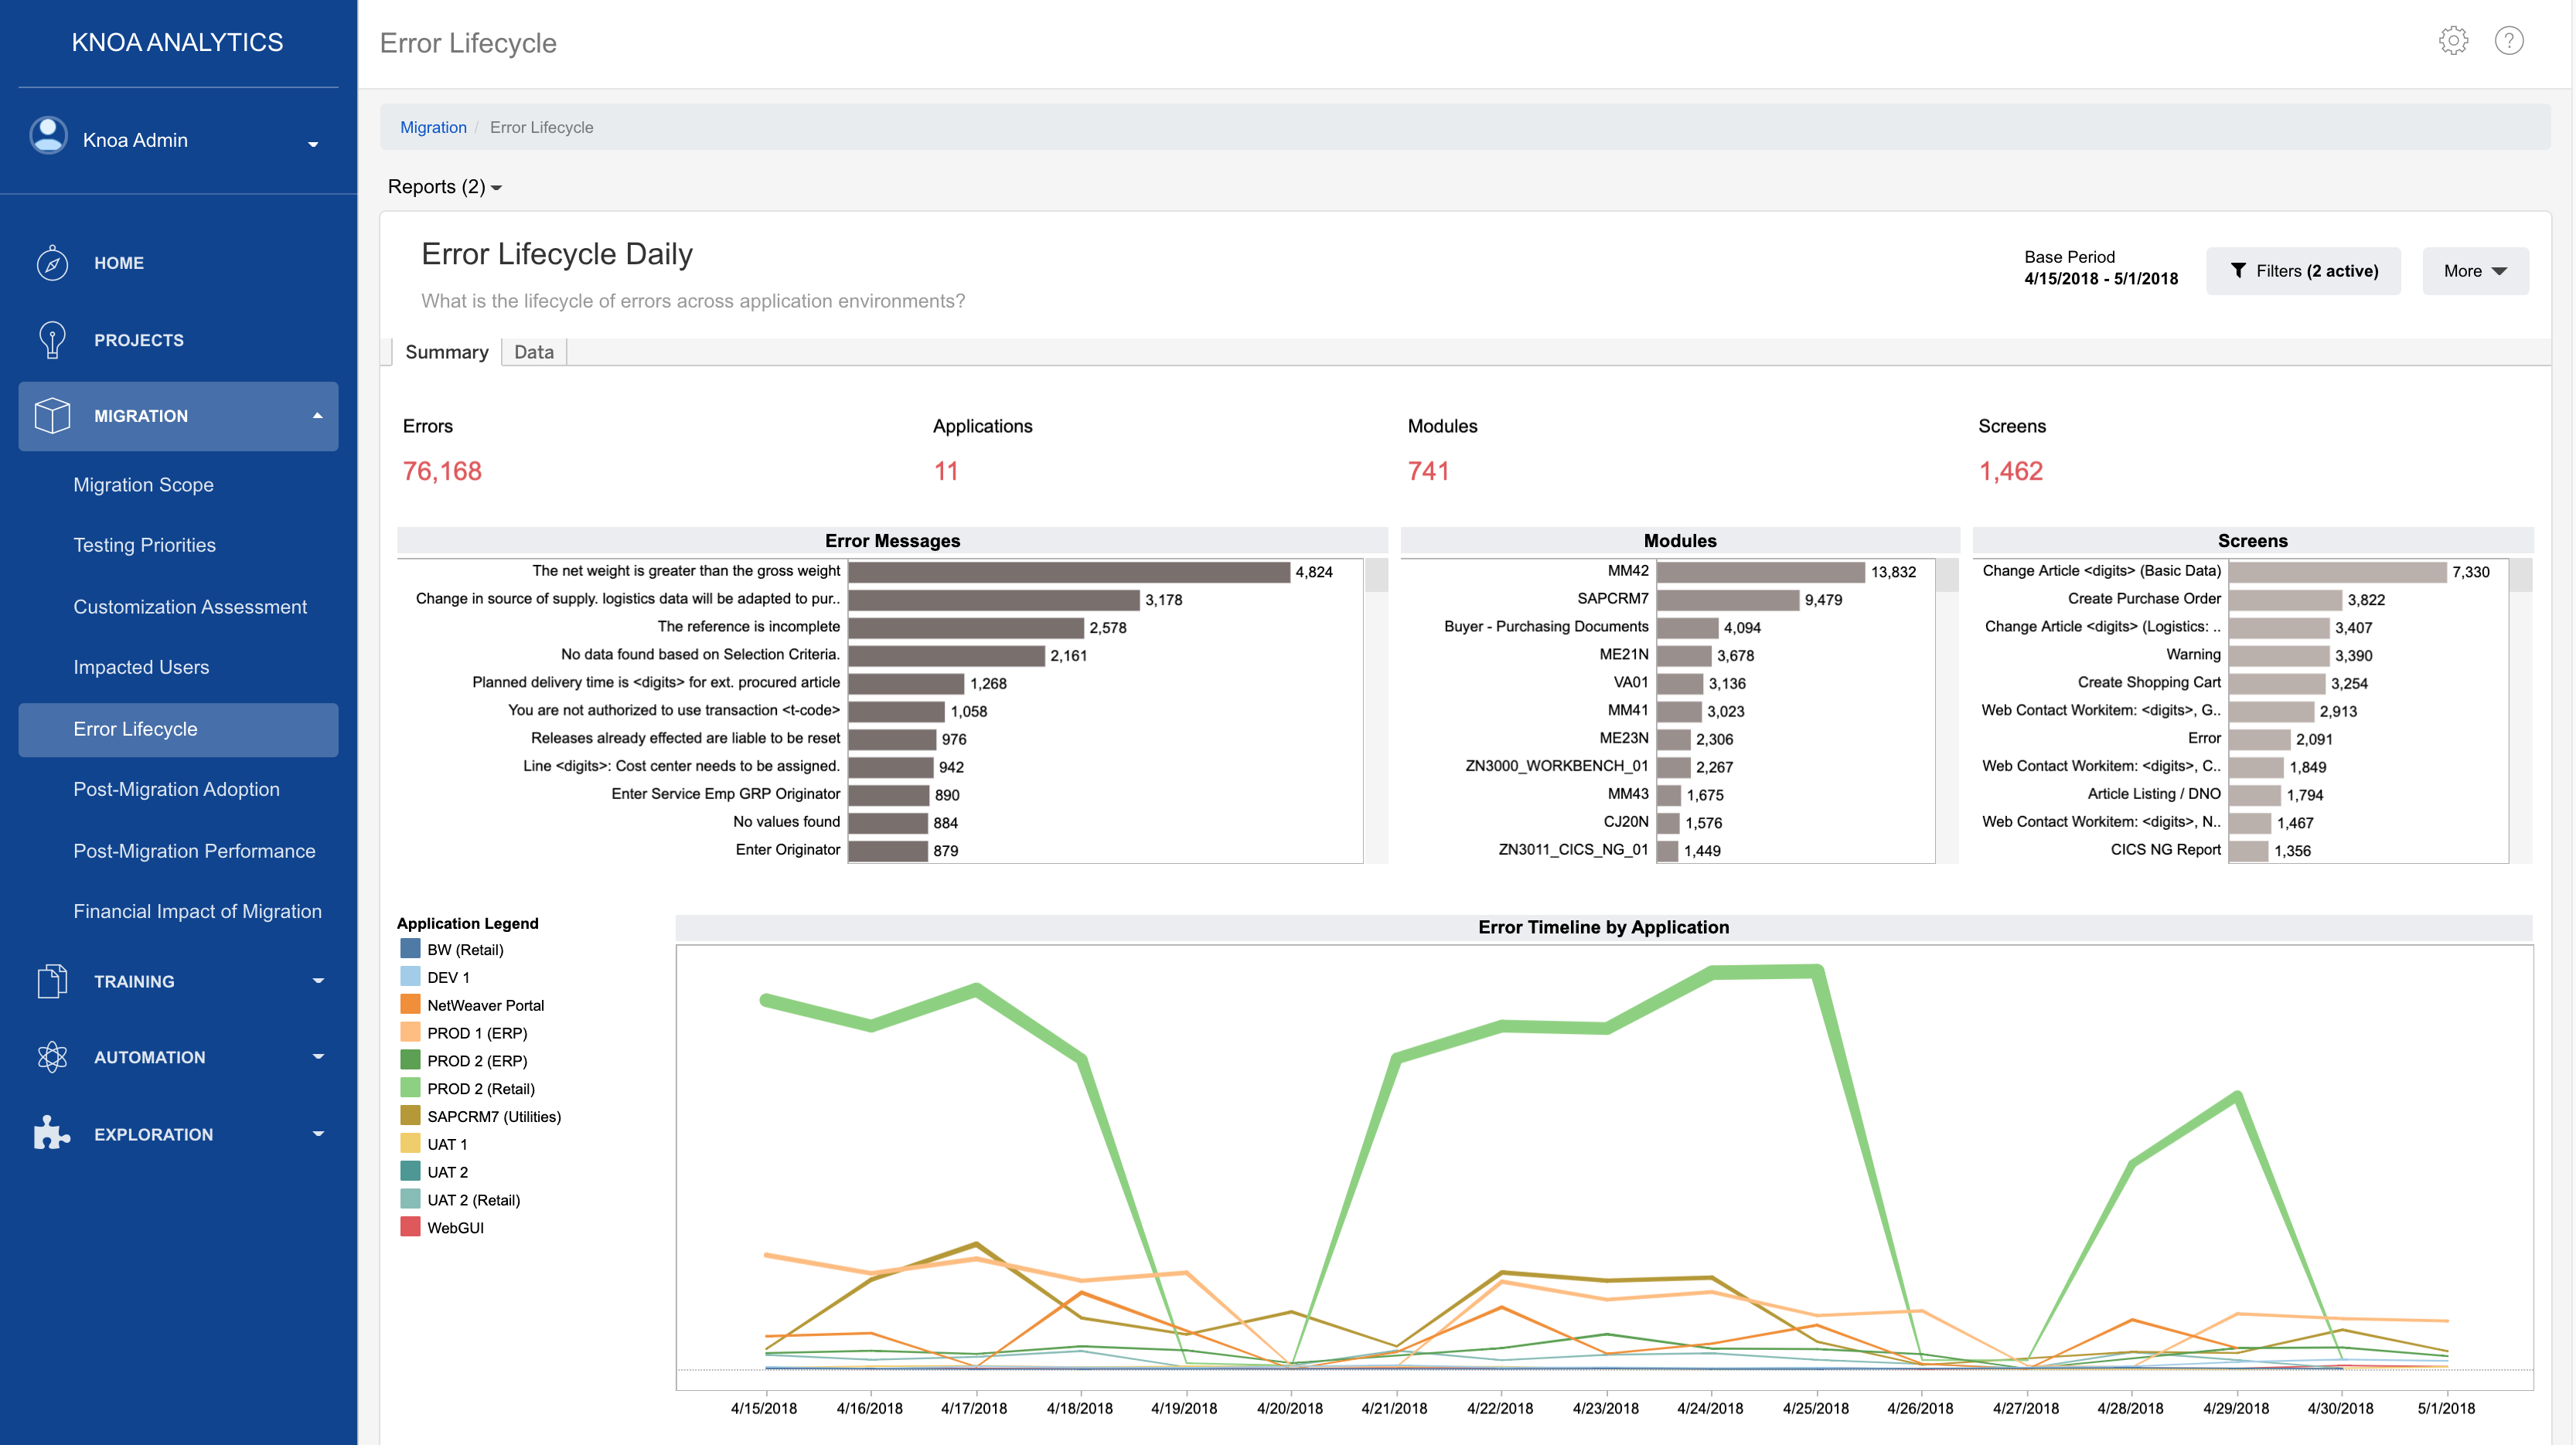This screenshot has width=2576, height=1445.
Task: Open the help question mark icon
Action: coord(2508,41)
